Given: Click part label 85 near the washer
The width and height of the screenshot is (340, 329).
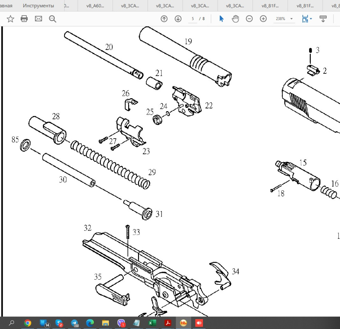Looking at the screenshot, I should pos(15,140).
